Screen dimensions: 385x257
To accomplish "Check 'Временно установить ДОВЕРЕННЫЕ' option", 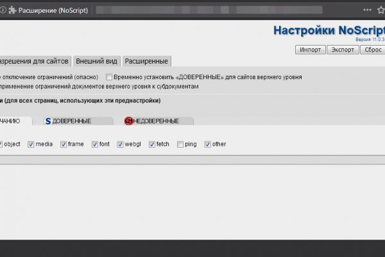I will coord(108,77).
